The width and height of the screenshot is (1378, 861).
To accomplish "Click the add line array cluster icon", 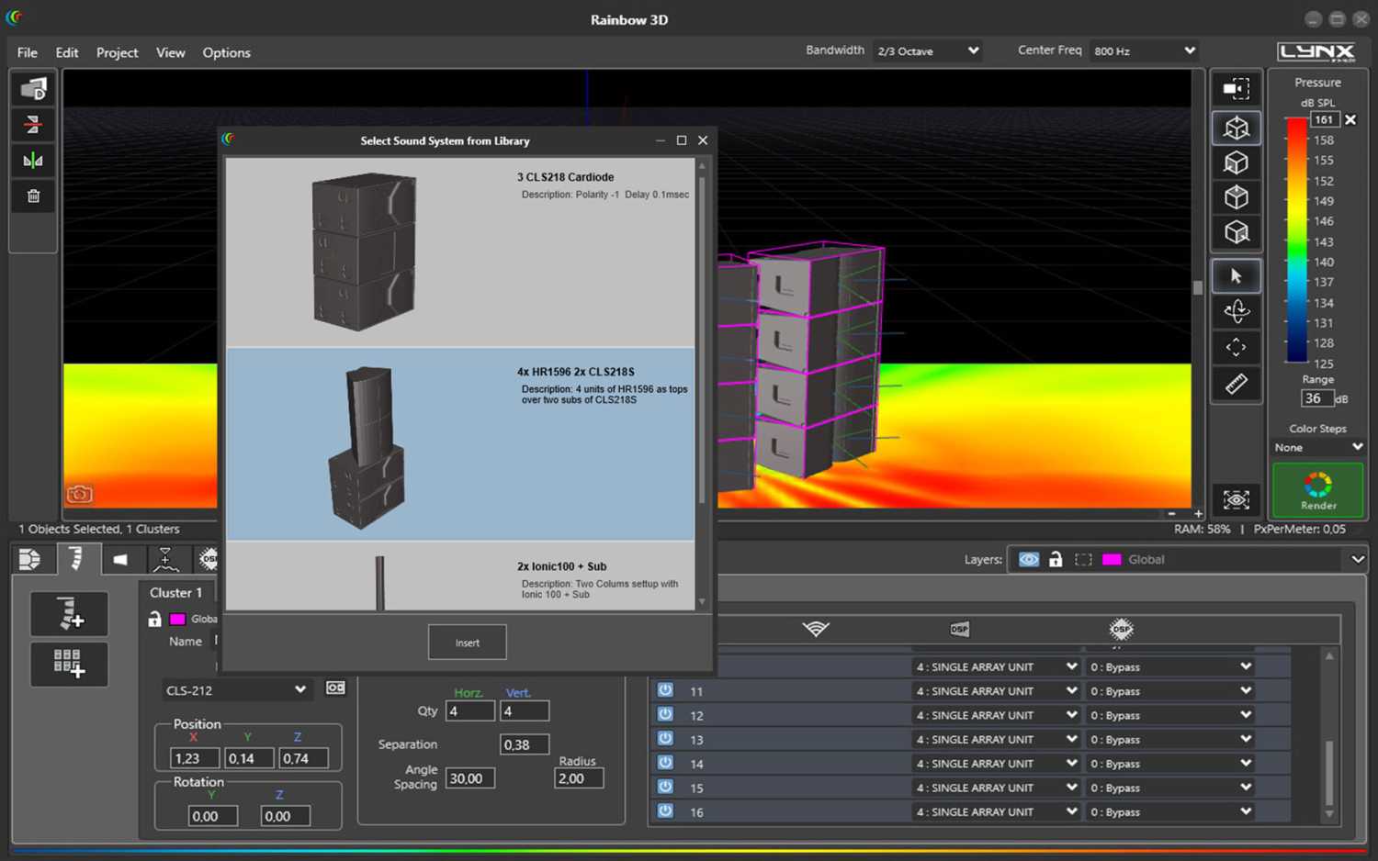I will pyautogui.click(x=69, y=613).
